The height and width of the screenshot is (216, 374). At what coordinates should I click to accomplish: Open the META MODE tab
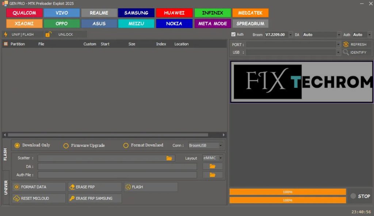213,24
